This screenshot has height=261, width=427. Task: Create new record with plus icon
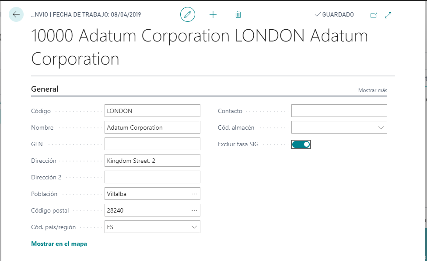click(213, 14)
